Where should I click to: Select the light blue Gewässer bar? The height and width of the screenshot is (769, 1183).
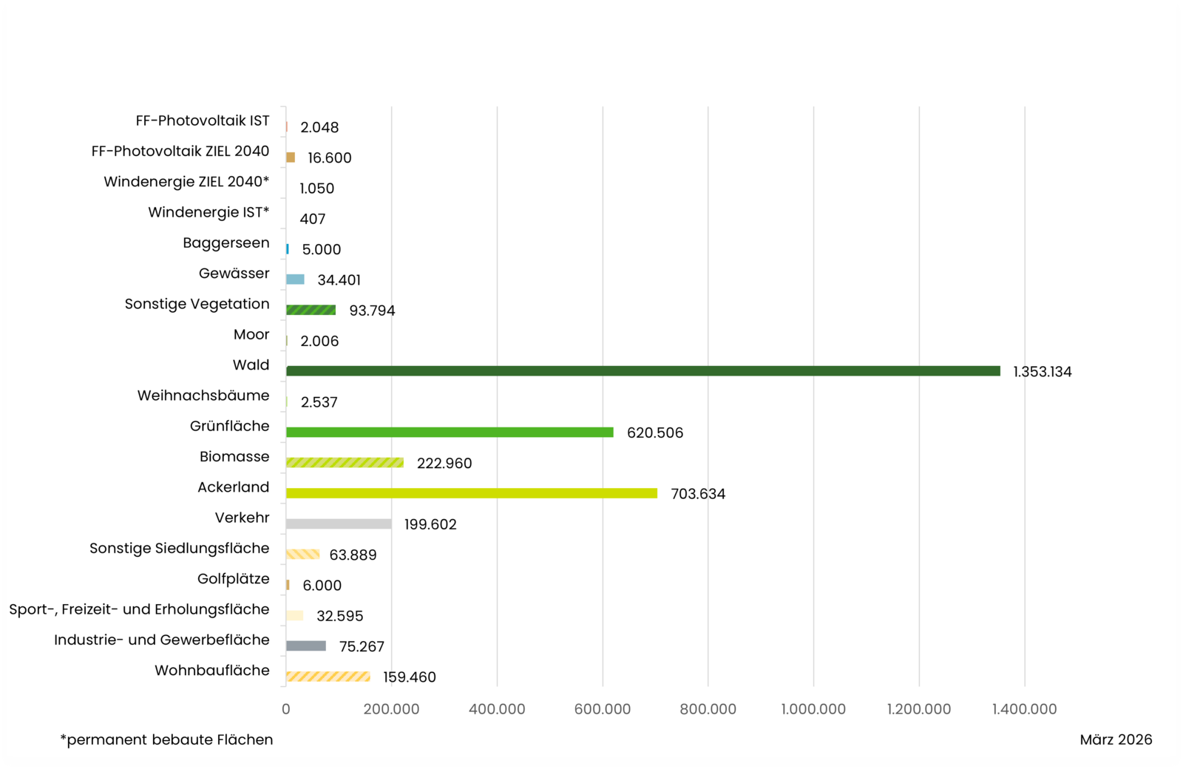pyautogui.click(x=295, y=280)
